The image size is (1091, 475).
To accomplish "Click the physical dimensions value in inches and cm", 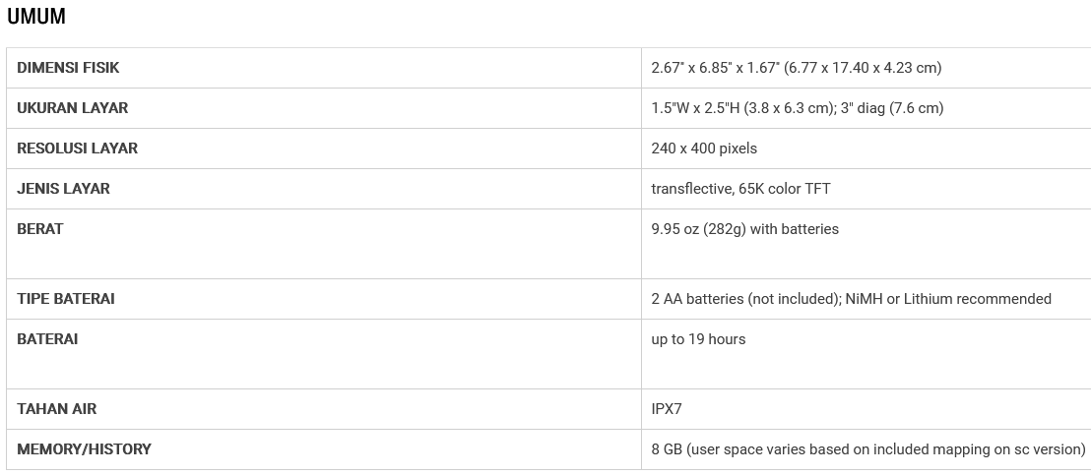I will (x=796, y=68).
